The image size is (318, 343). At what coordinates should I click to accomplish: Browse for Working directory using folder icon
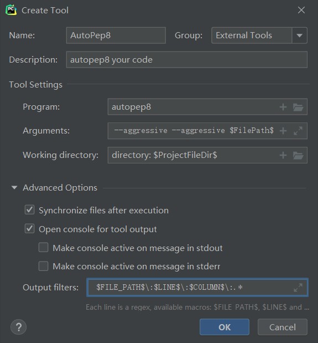298,155
